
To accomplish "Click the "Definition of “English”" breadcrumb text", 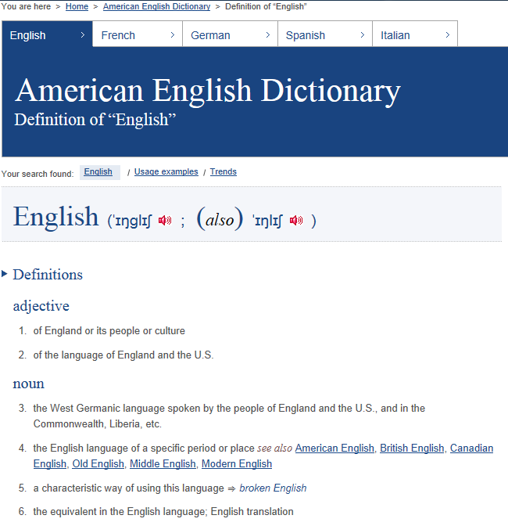I will pos(266,7).
